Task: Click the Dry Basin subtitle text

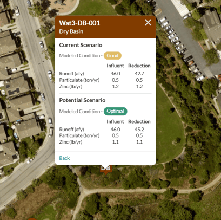Action: tap(71, 31)
